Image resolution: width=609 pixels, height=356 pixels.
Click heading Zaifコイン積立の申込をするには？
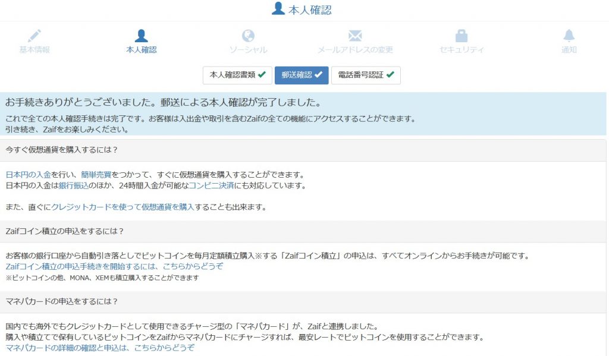(x=64, y=231)
